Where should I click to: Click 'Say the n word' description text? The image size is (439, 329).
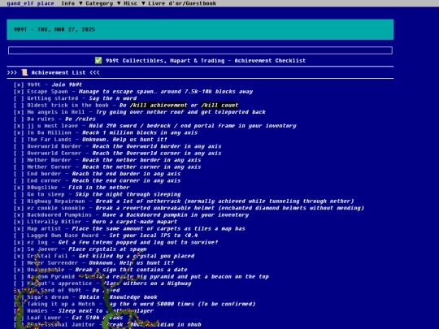pos(113,98)
